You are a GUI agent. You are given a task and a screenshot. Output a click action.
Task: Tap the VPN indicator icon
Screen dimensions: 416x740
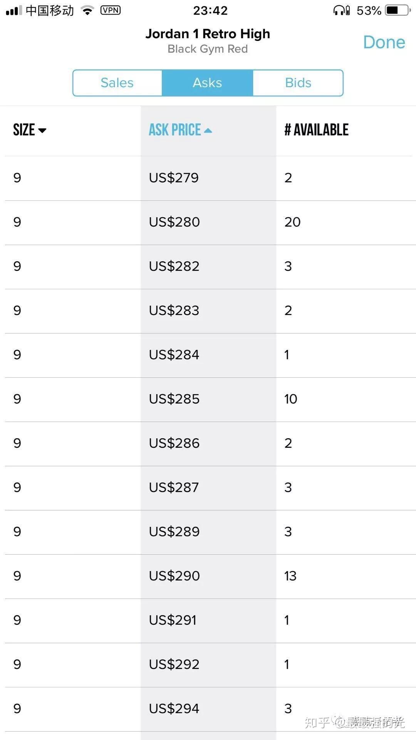111,11
